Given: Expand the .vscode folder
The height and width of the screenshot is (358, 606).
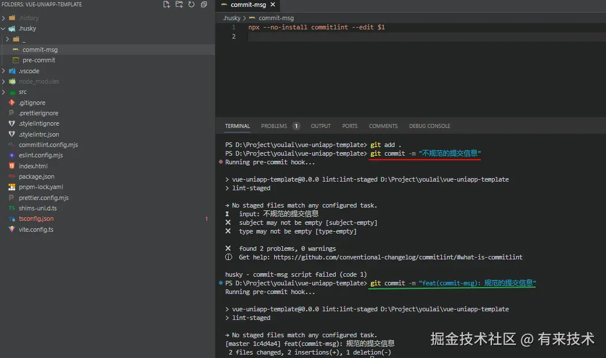Looking at the screenshot, I should (x=3, y=71).
